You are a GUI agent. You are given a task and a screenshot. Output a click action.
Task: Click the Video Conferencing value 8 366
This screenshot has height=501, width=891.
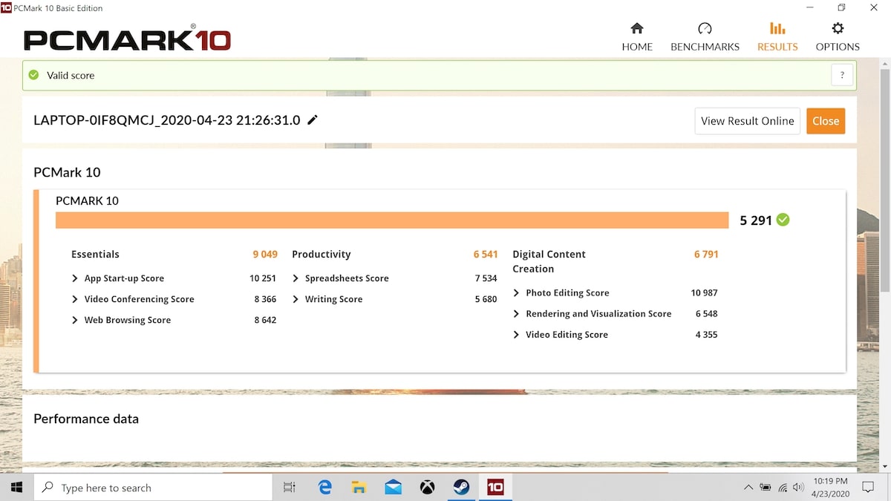[265, 299]
